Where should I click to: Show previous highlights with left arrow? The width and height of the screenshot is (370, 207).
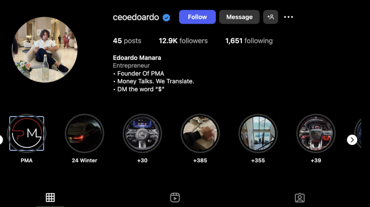[1, 140]
